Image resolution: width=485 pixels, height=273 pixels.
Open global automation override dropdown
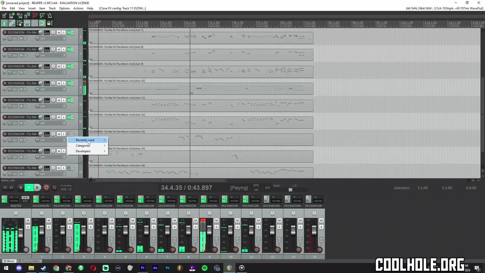click(70, 189)
